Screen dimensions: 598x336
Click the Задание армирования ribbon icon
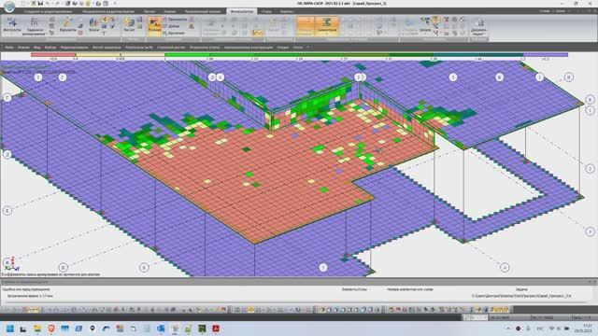[x=34, y=26]
